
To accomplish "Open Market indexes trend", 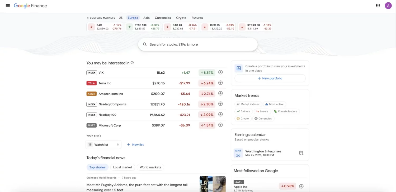I will (x=248, y=104).
